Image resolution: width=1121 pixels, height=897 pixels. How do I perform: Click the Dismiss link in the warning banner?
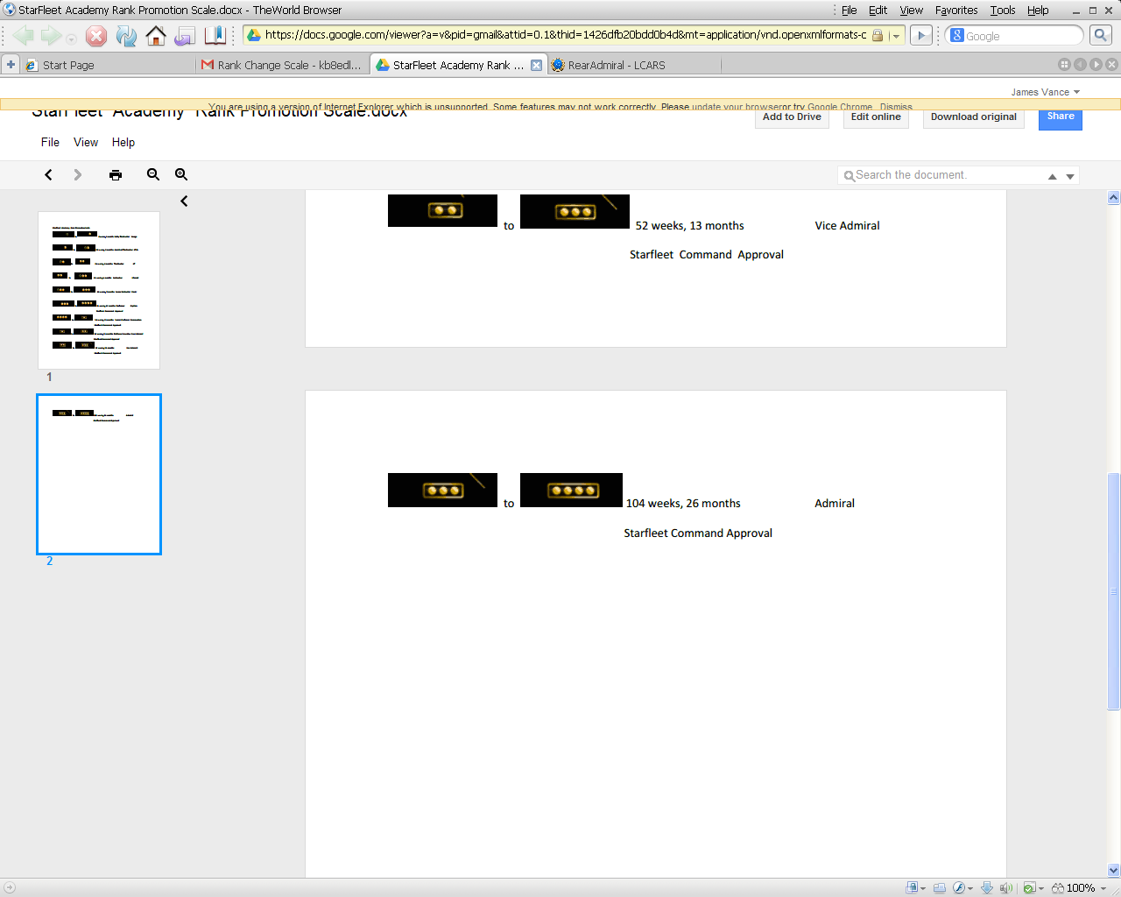(x=896, y=107)
